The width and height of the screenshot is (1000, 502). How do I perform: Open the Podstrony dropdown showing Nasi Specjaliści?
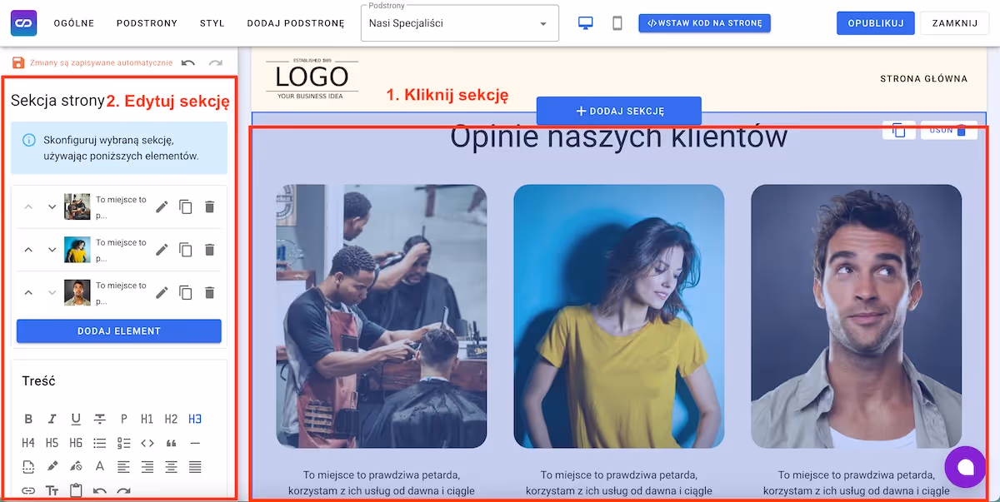tap(459, 23)
